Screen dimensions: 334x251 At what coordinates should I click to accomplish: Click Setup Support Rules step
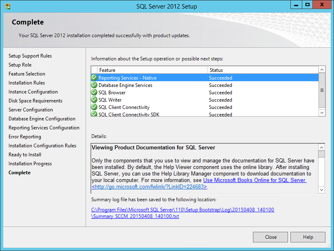tap(30, 56)
